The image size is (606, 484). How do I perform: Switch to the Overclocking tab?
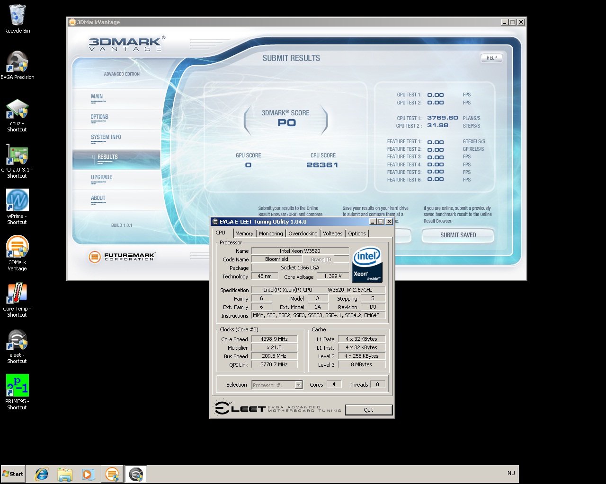[303, 233]
